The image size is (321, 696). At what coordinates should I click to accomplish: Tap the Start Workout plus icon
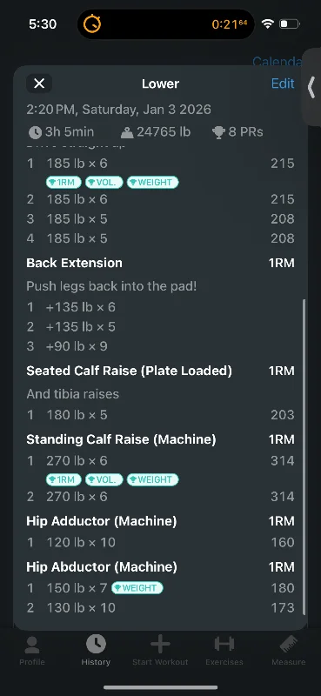pos(160,644)
